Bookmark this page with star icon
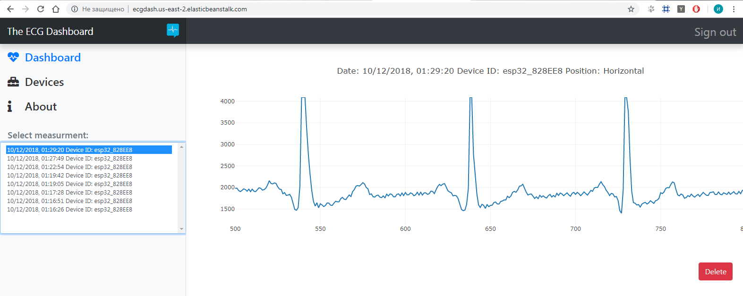 point(631,9)
